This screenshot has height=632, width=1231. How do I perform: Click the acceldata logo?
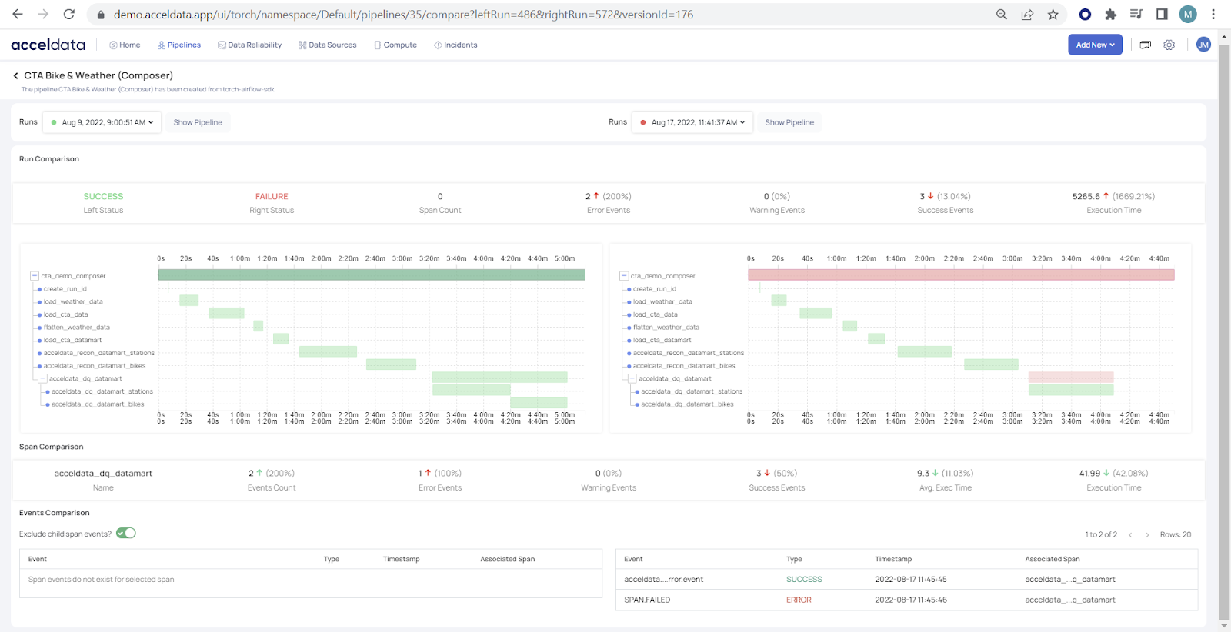48,45
